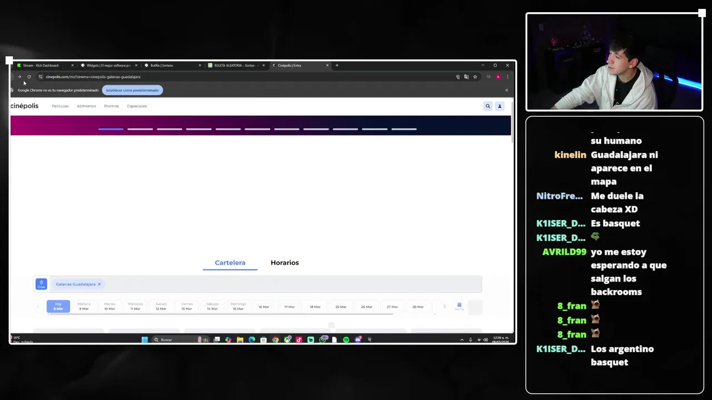This screenshot has width=712, height=400.
Task: Switch to the Horarios tab
Action: [285, 263]
